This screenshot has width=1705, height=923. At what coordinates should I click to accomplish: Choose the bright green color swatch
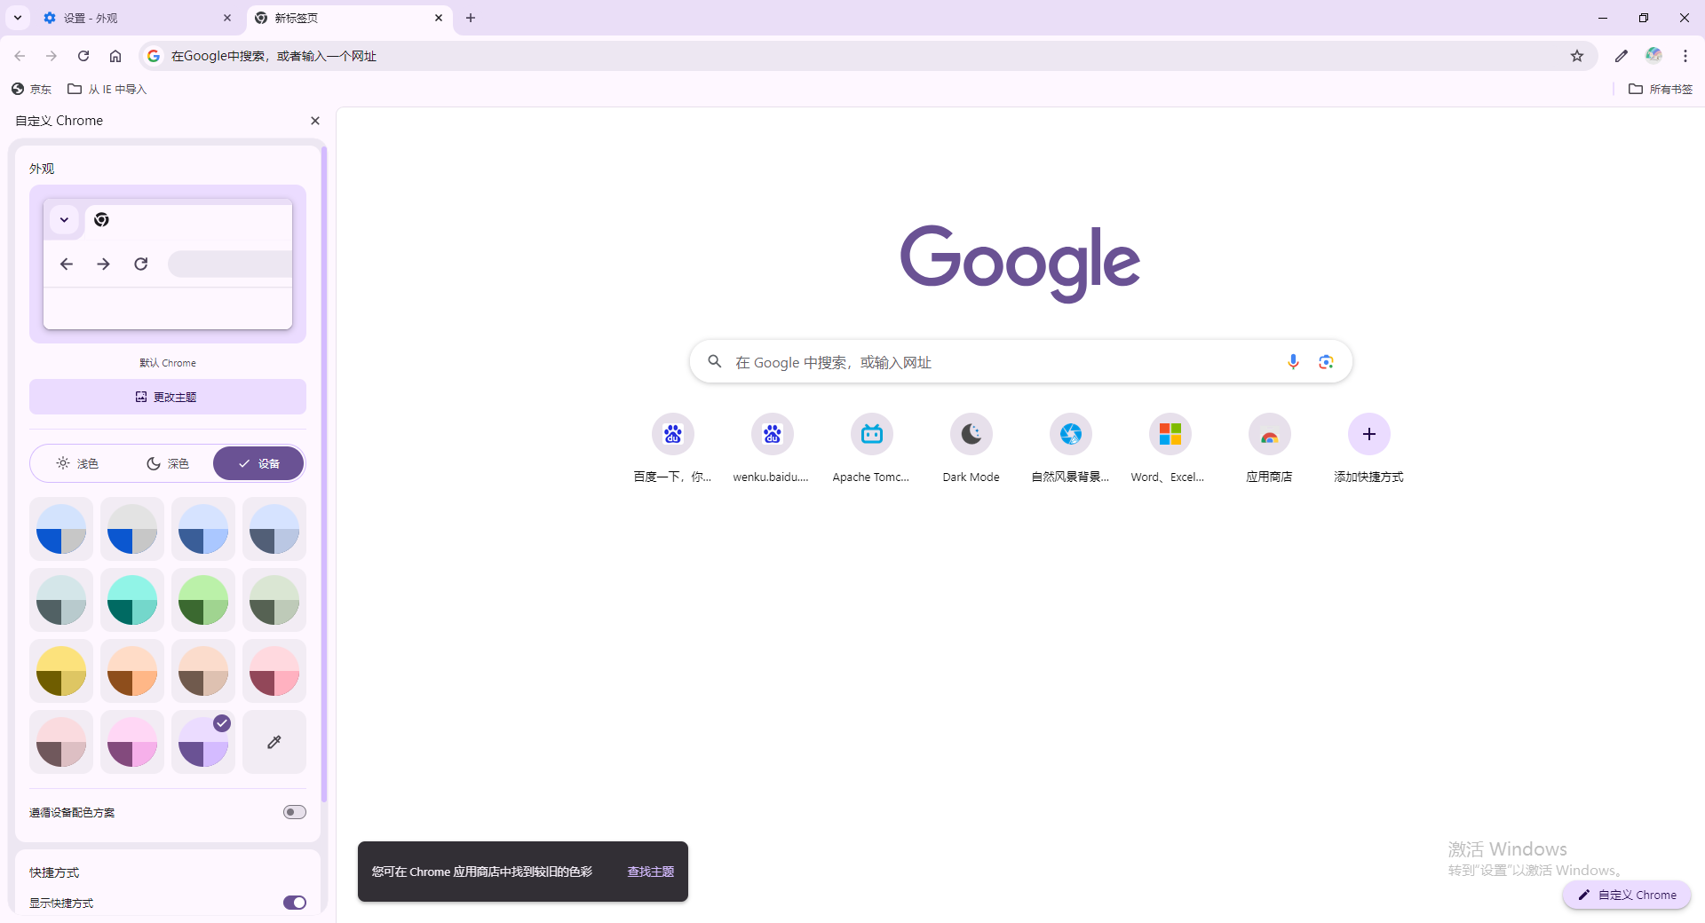point(203,600)
